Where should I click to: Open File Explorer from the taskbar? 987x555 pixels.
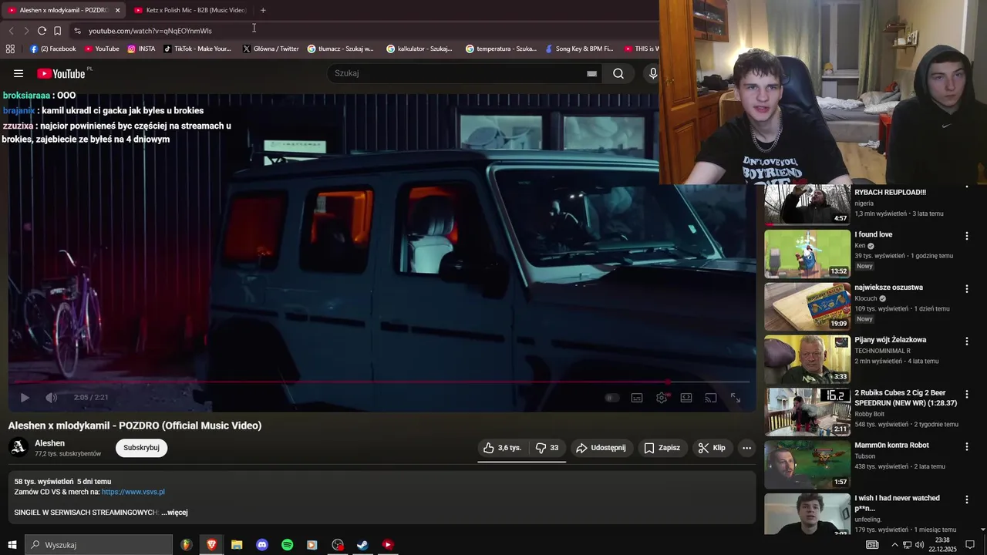tap(237, 545)
